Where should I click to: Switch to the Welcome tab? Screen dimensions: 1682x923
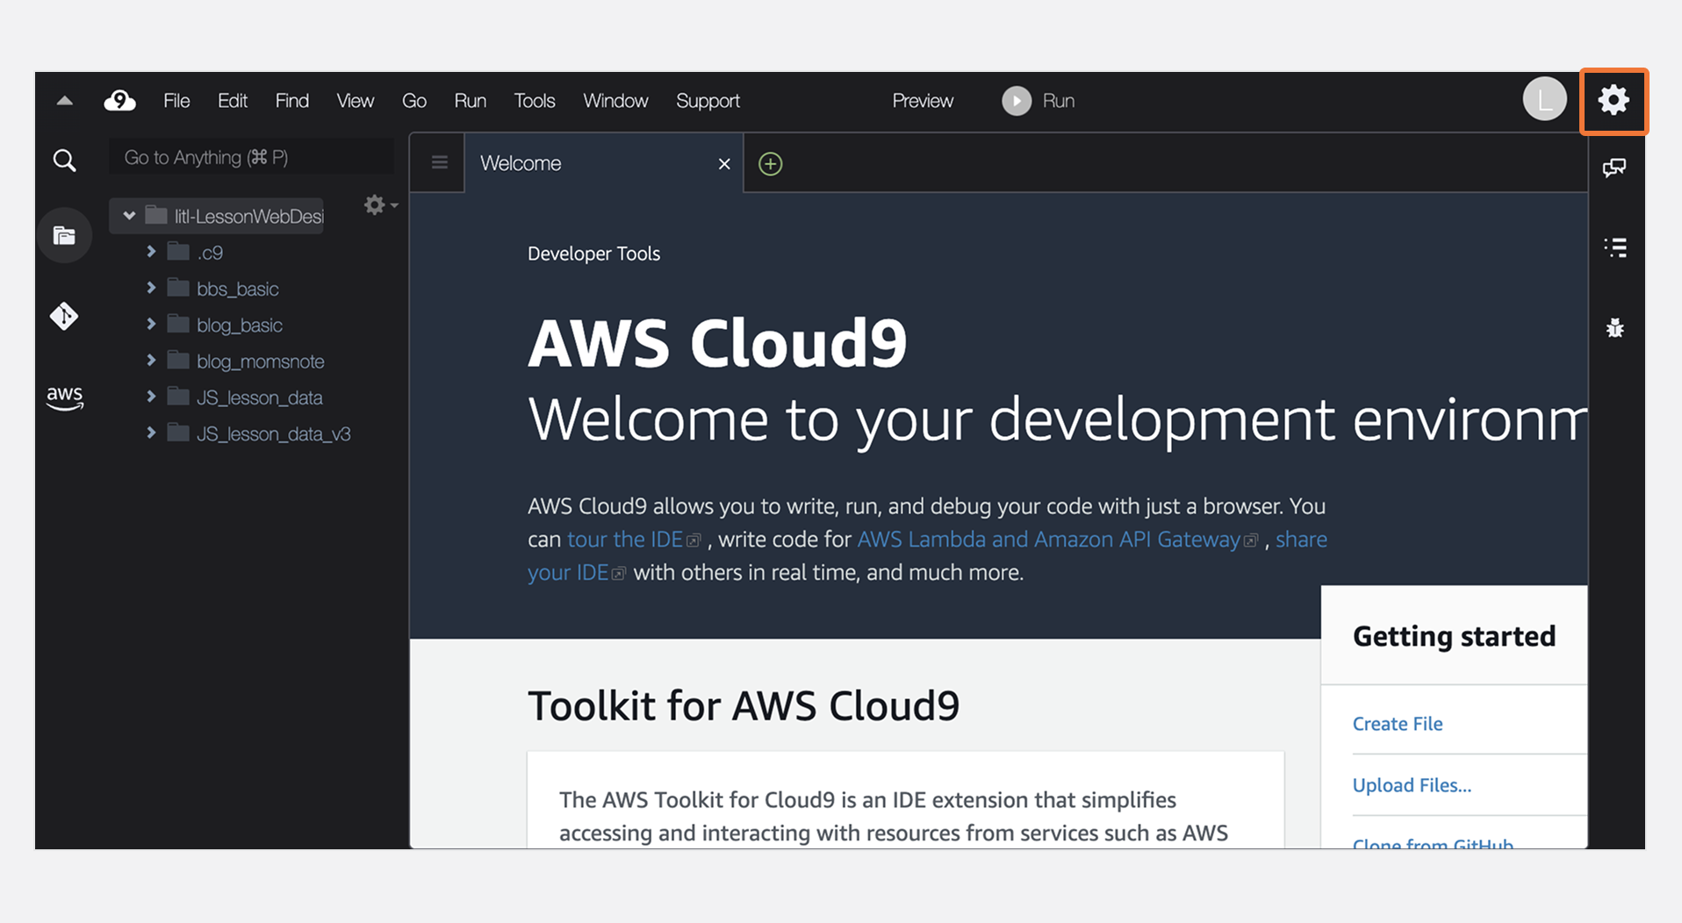(x=603, y=163)
